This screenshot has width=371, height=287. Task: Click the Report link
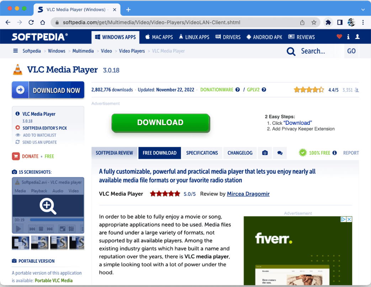[351, 153]
